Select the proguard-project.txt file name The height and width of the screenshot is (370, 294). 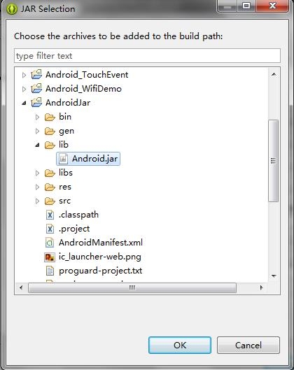(x=100, y=271)
